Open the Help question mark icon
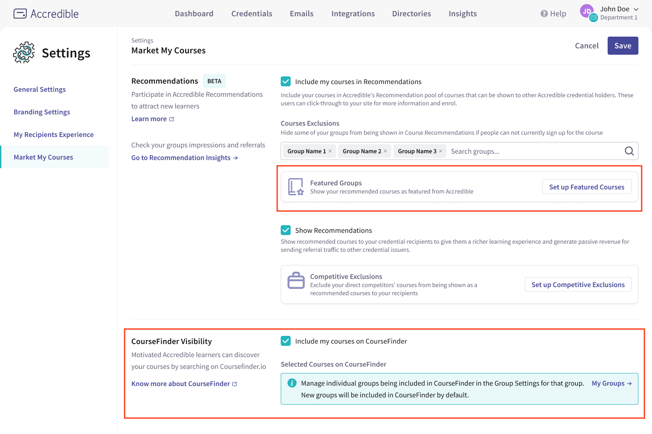The width and height of the screenshot is (652, 434). (543, 14)
